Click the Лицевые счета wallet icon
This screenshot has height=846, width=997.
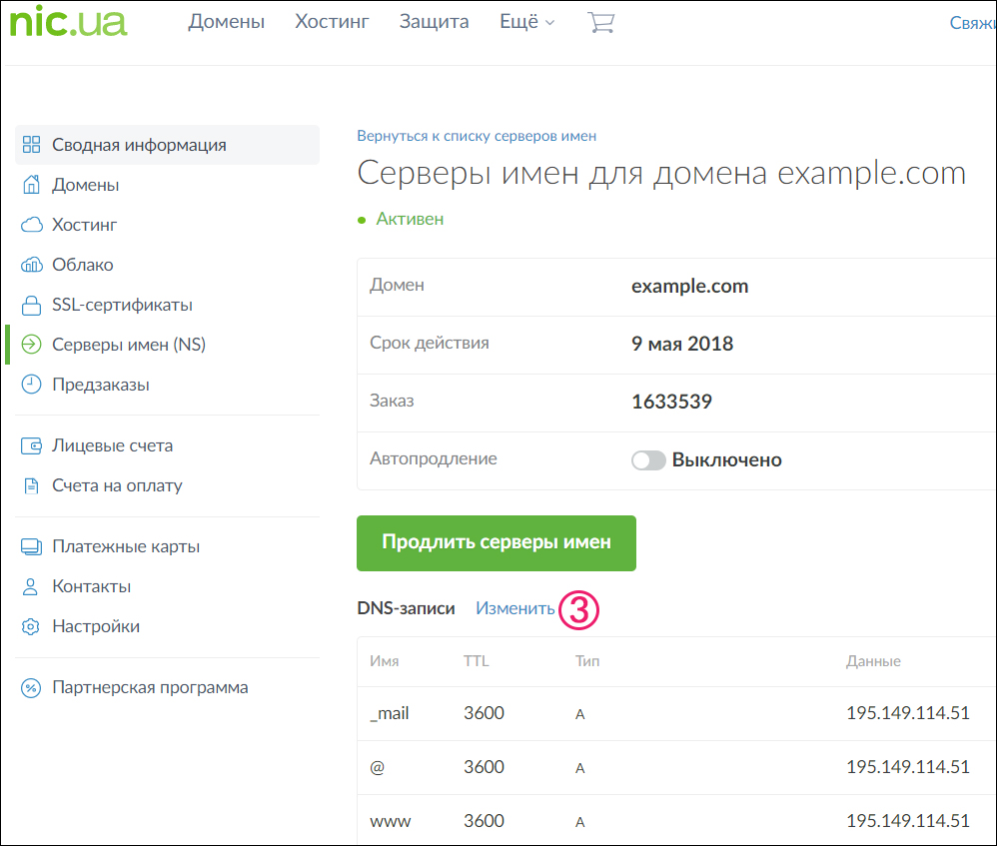tap(32, 445)
